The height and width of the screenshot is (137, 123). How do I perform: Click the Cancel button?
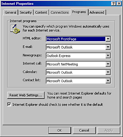(84, 130)
